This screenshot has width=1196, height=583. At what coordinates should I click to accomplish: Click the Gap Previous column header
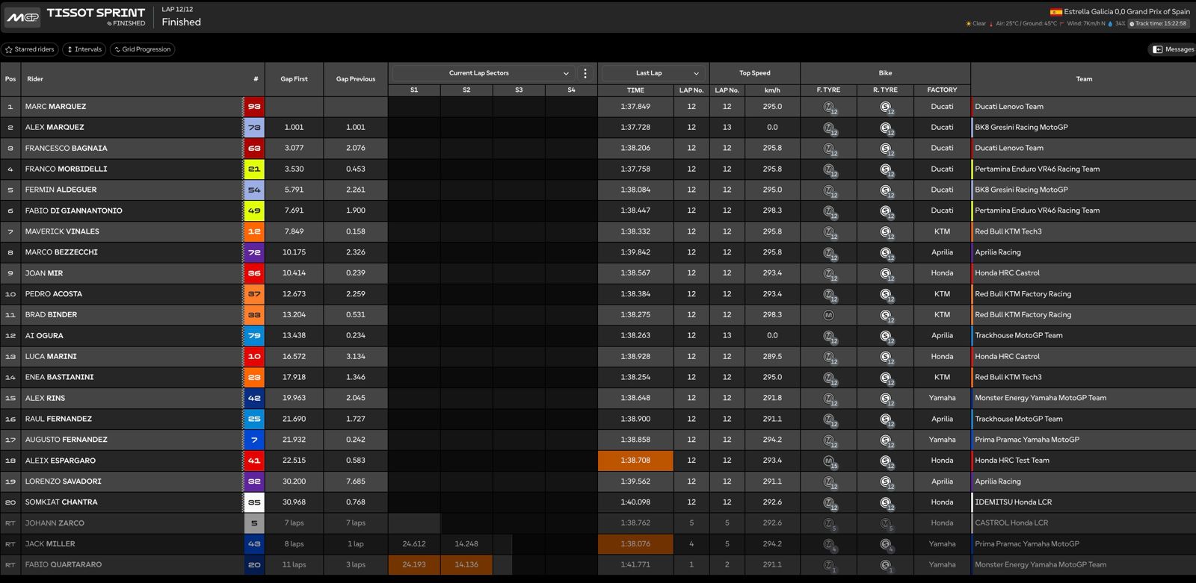(356, 79)
